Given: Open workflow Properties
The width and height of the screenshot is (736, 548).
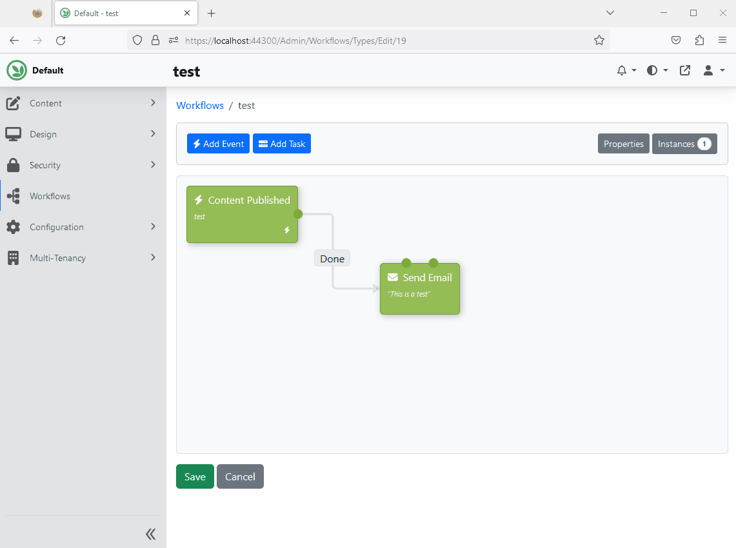Looking at the screenshot, I should point(623,144).
